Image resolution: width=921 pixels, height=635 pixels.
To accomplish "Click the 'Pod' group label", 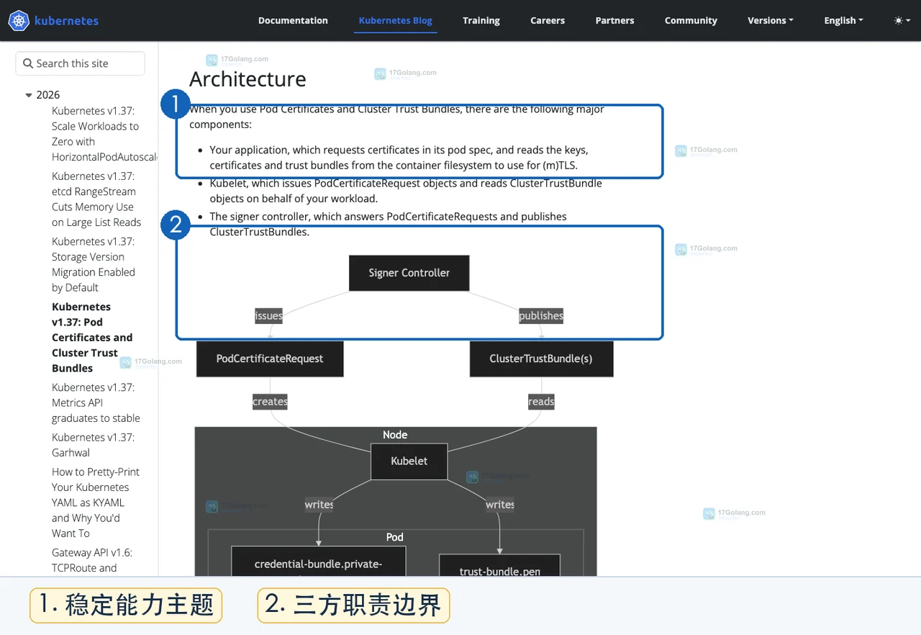I will point(395,537).
